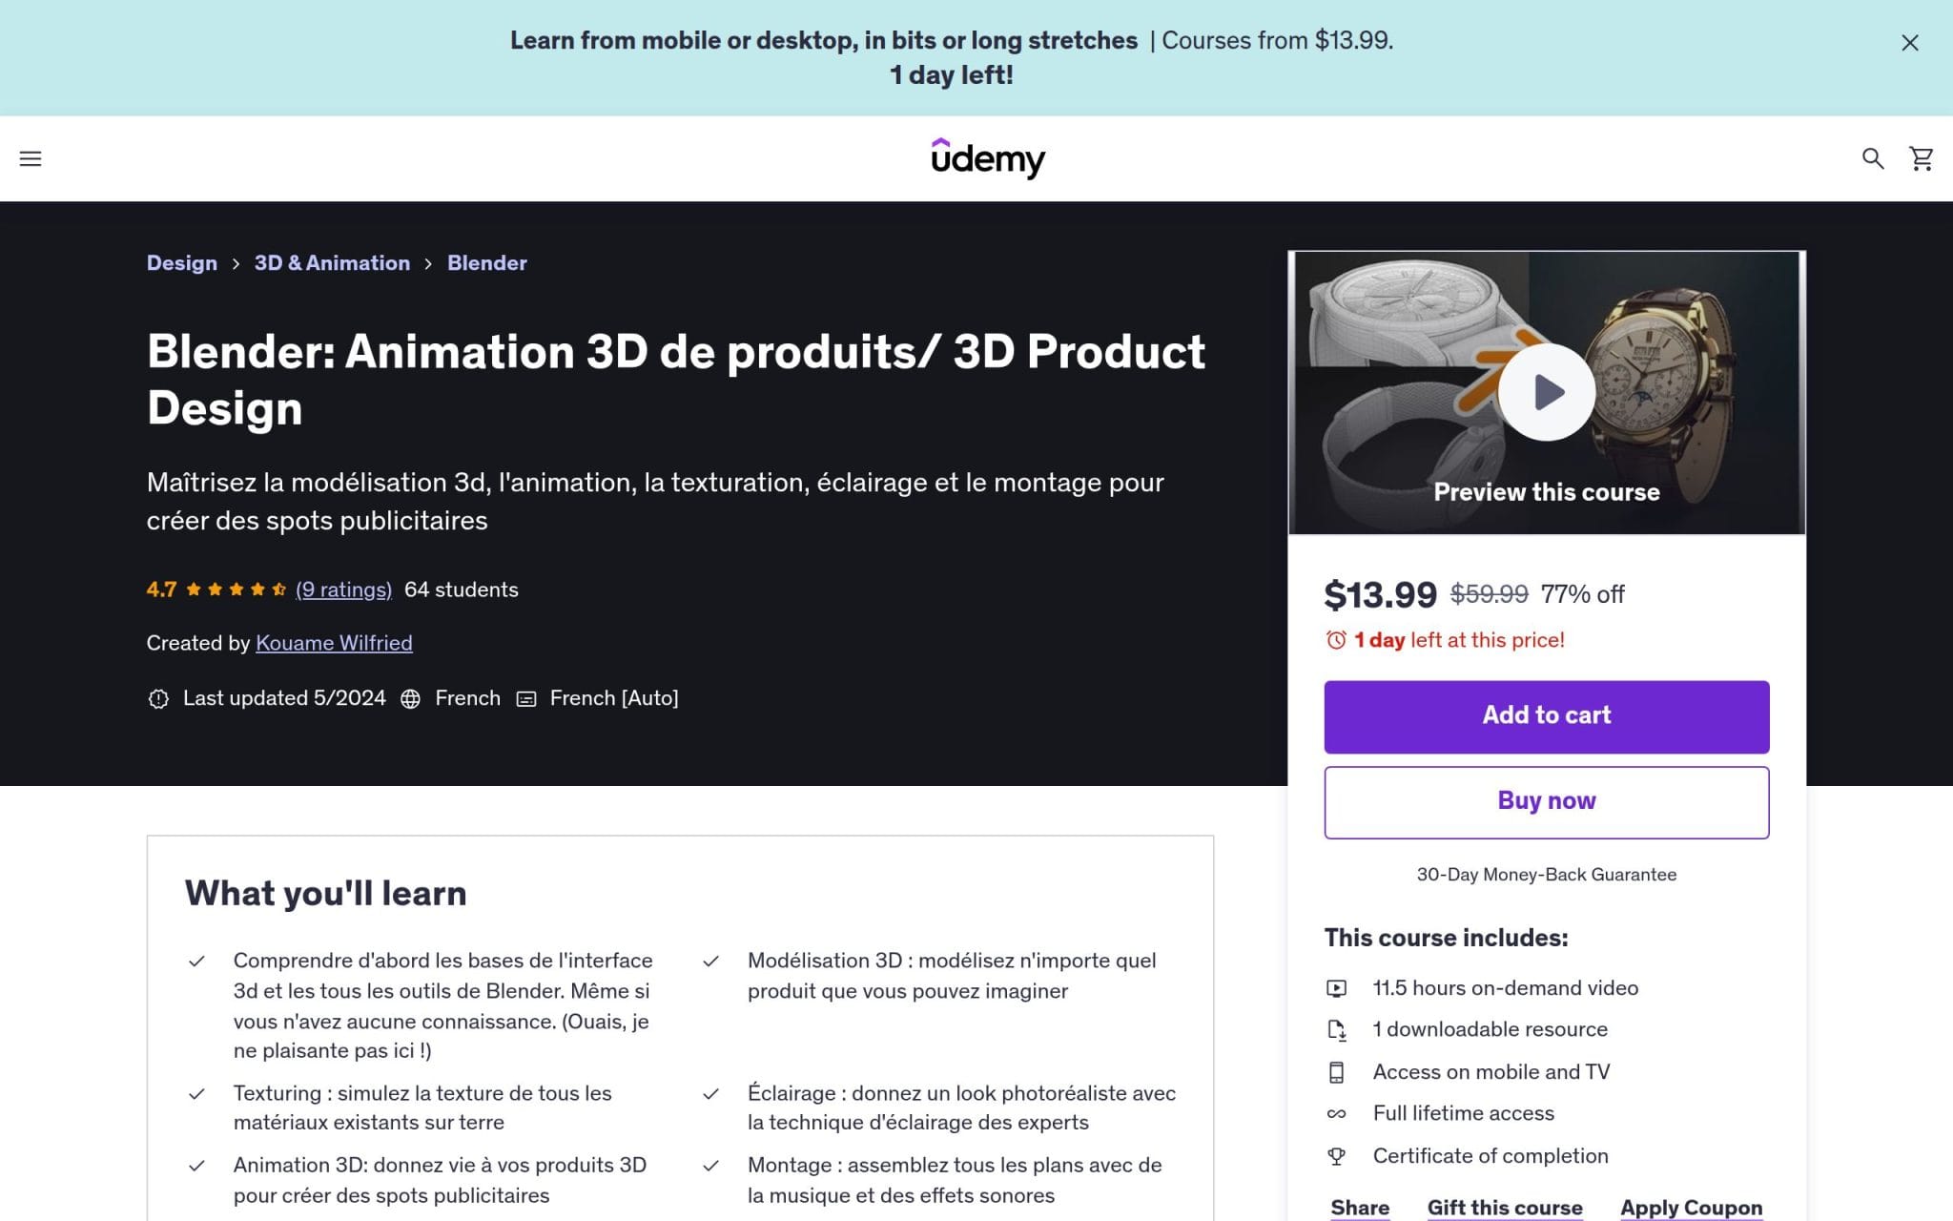This screenshot has height=1221, width=1953.
Task: Click the Montage learning point checkmark
Action: [710, 1166]
